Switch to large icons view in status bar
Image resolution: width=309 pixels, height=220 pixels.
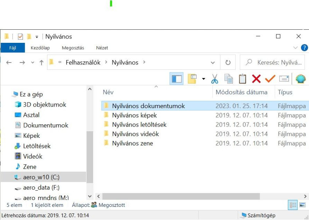302,205
